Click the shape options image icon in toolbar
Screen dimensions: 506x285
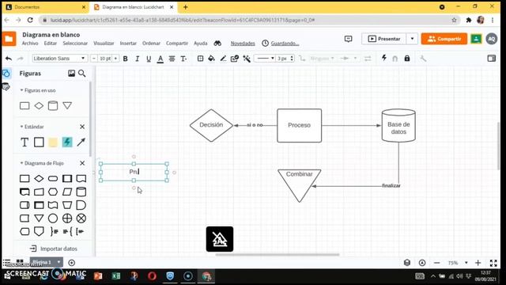(235, 59)
